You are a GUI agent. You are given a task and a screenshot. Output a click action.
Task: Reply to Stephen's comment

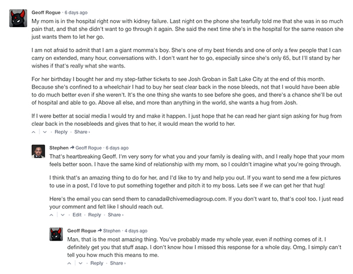tap(94, 215)
